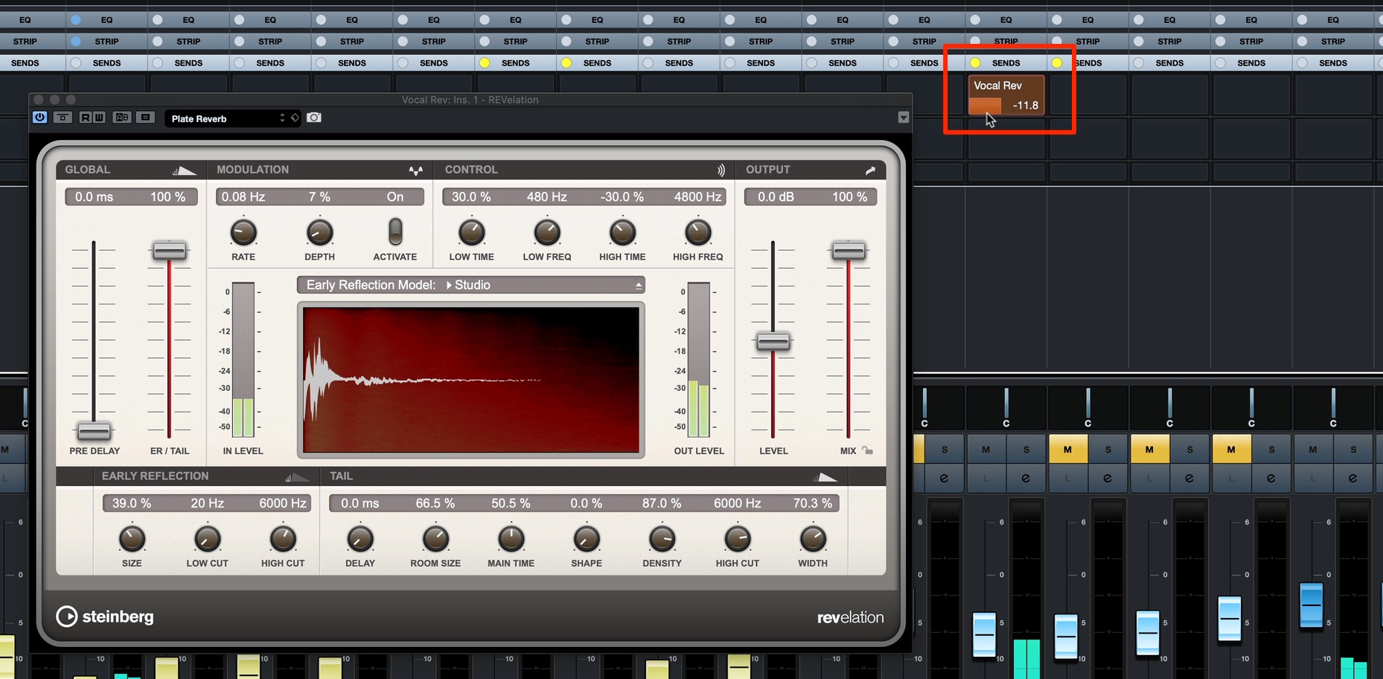
Task: Click the 480 Hz low freq value field
Action: 547,197
